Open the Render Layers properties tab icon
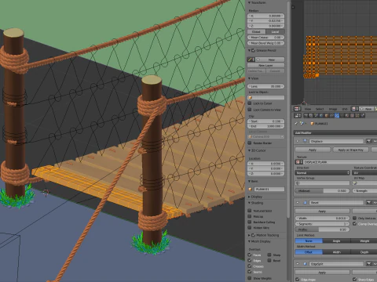The image size is (377, 282). 311,115
